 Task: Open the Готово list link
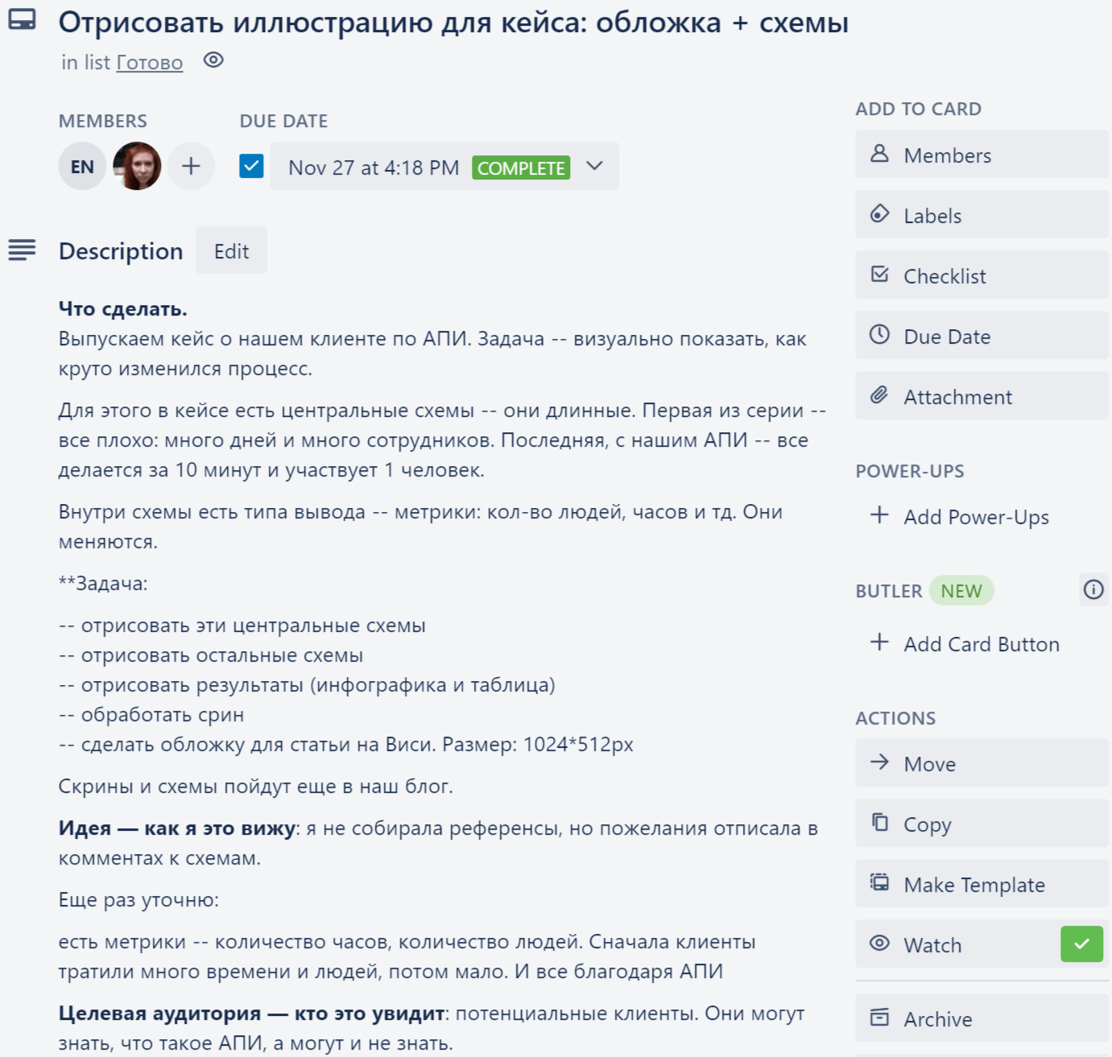pos(150,62)
